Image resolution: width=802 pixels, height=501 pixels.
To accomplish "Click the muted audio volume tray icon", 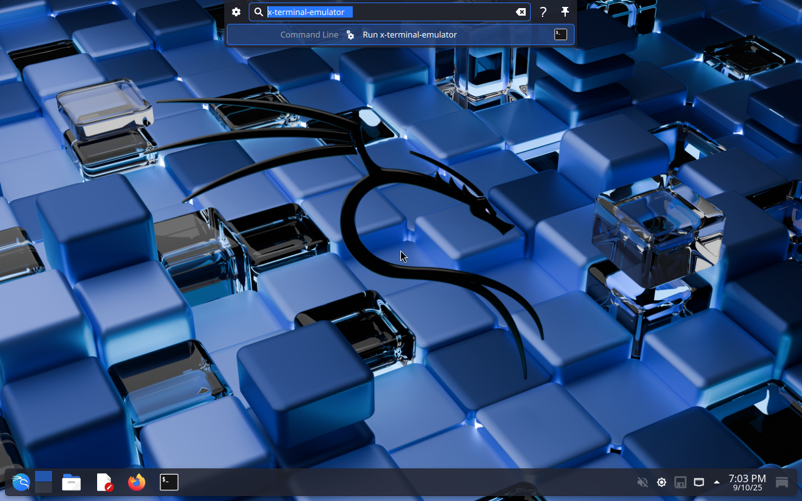I will click(x=642, y=482).
